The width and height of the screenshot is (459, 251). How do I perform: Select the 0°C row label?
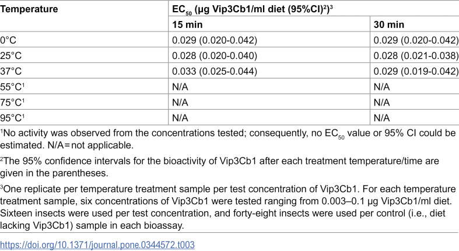point(8,40)
